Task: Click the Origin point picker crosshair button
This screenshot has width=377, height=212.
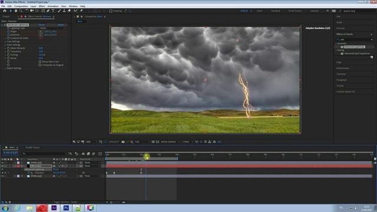Action: (41, 31)
